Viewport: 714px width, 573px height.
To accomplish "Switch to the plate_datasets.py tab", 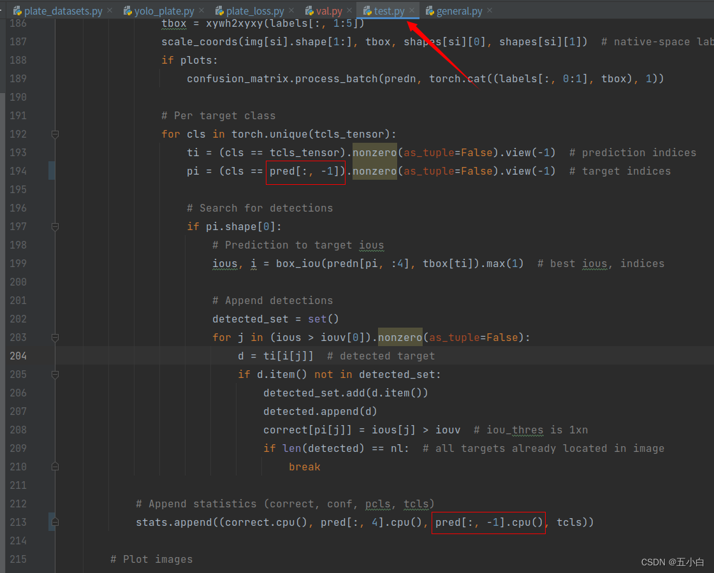I will point(62,11).
